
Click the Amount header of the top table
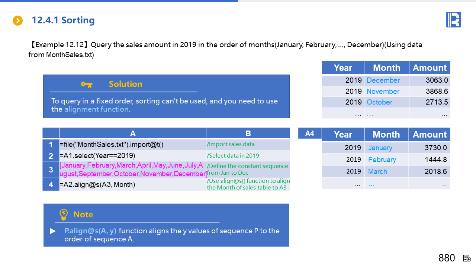(x=430, y=68)
